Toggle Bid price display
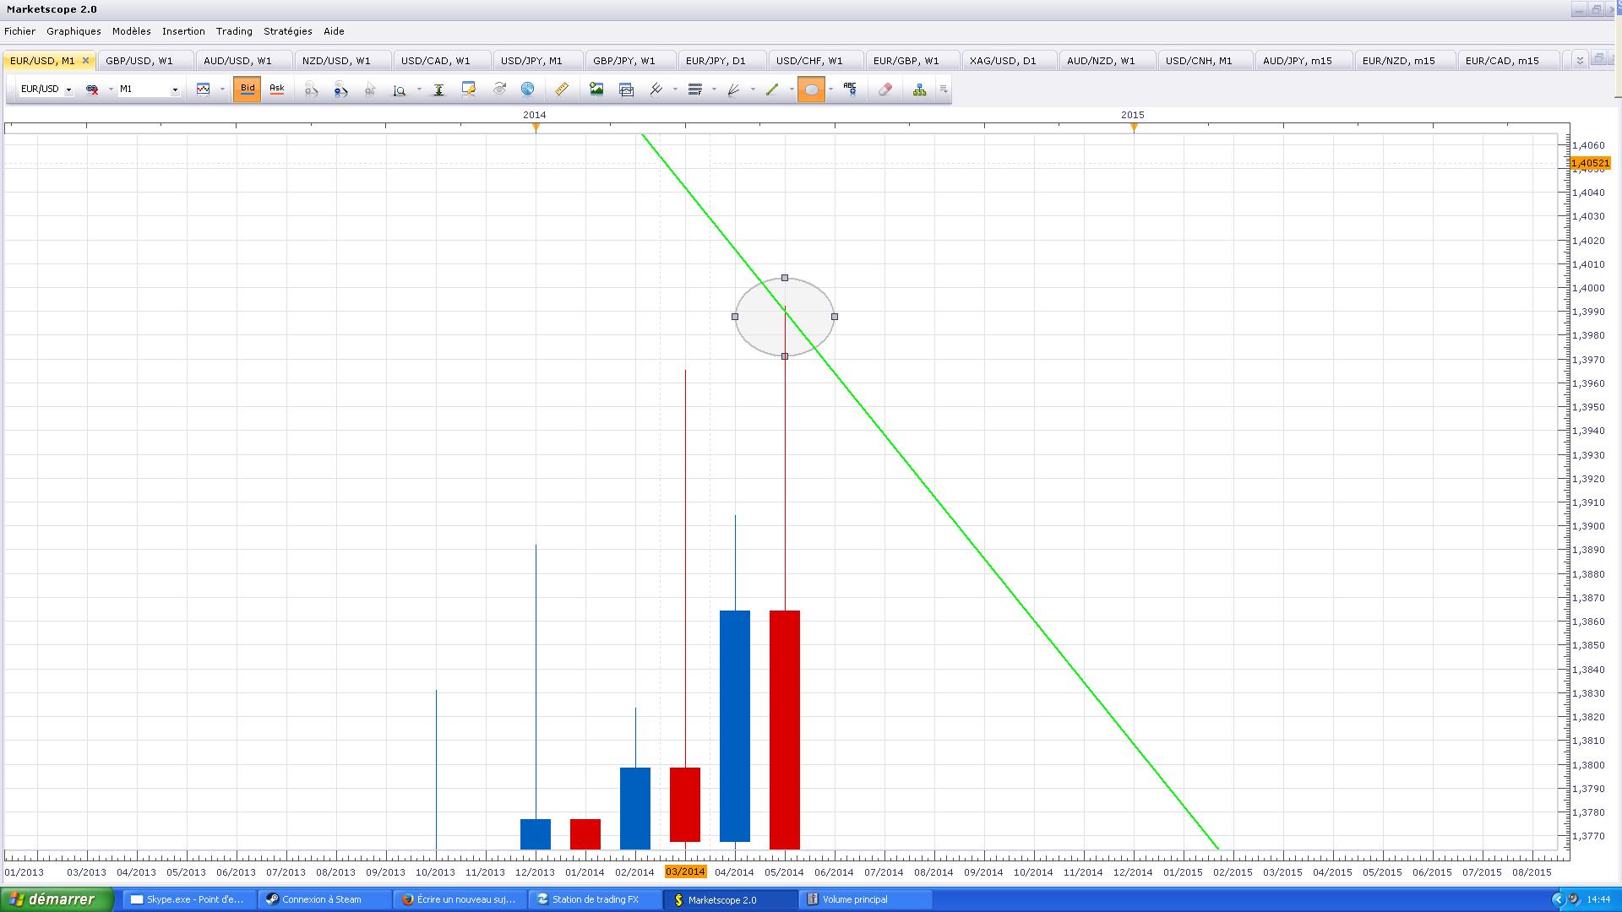This screenshot has width=1622, height=912. [x=247, y=89]
